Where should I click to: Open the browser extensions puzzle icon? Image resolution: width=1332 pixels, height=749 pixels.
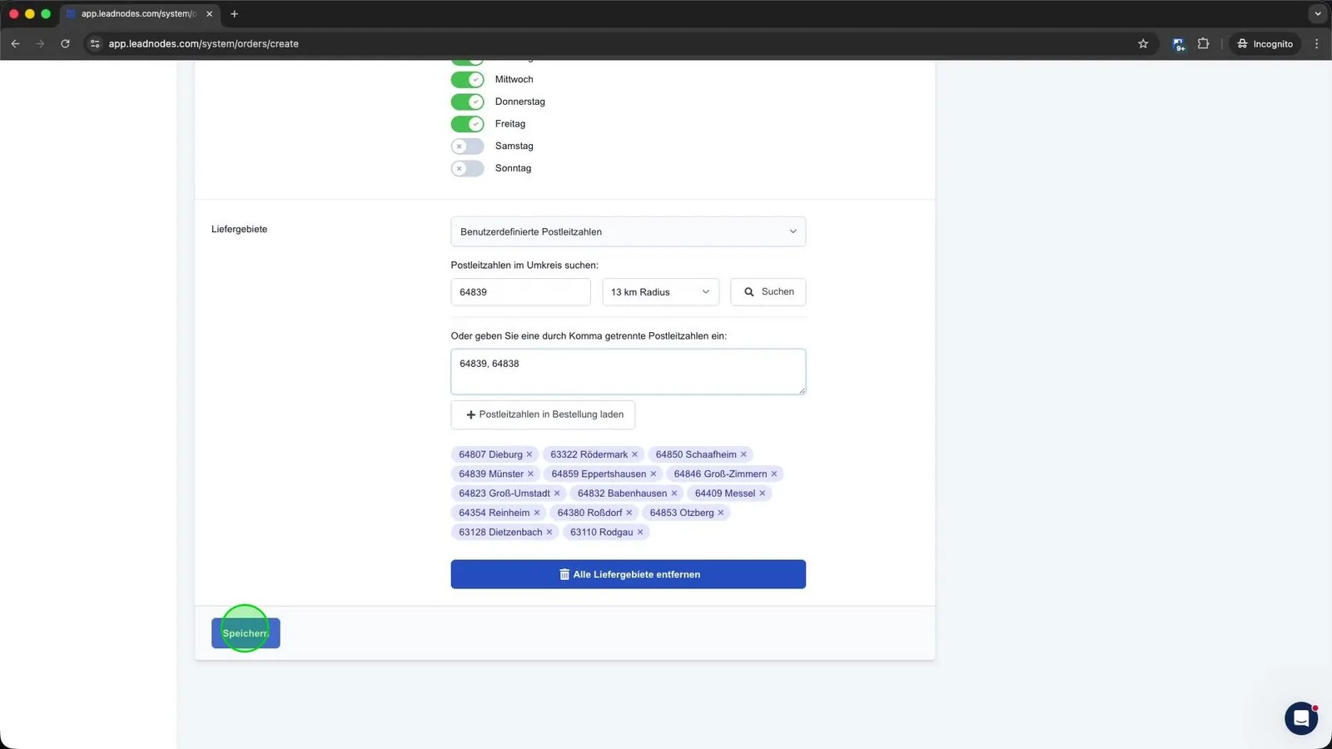(1203, 43)
